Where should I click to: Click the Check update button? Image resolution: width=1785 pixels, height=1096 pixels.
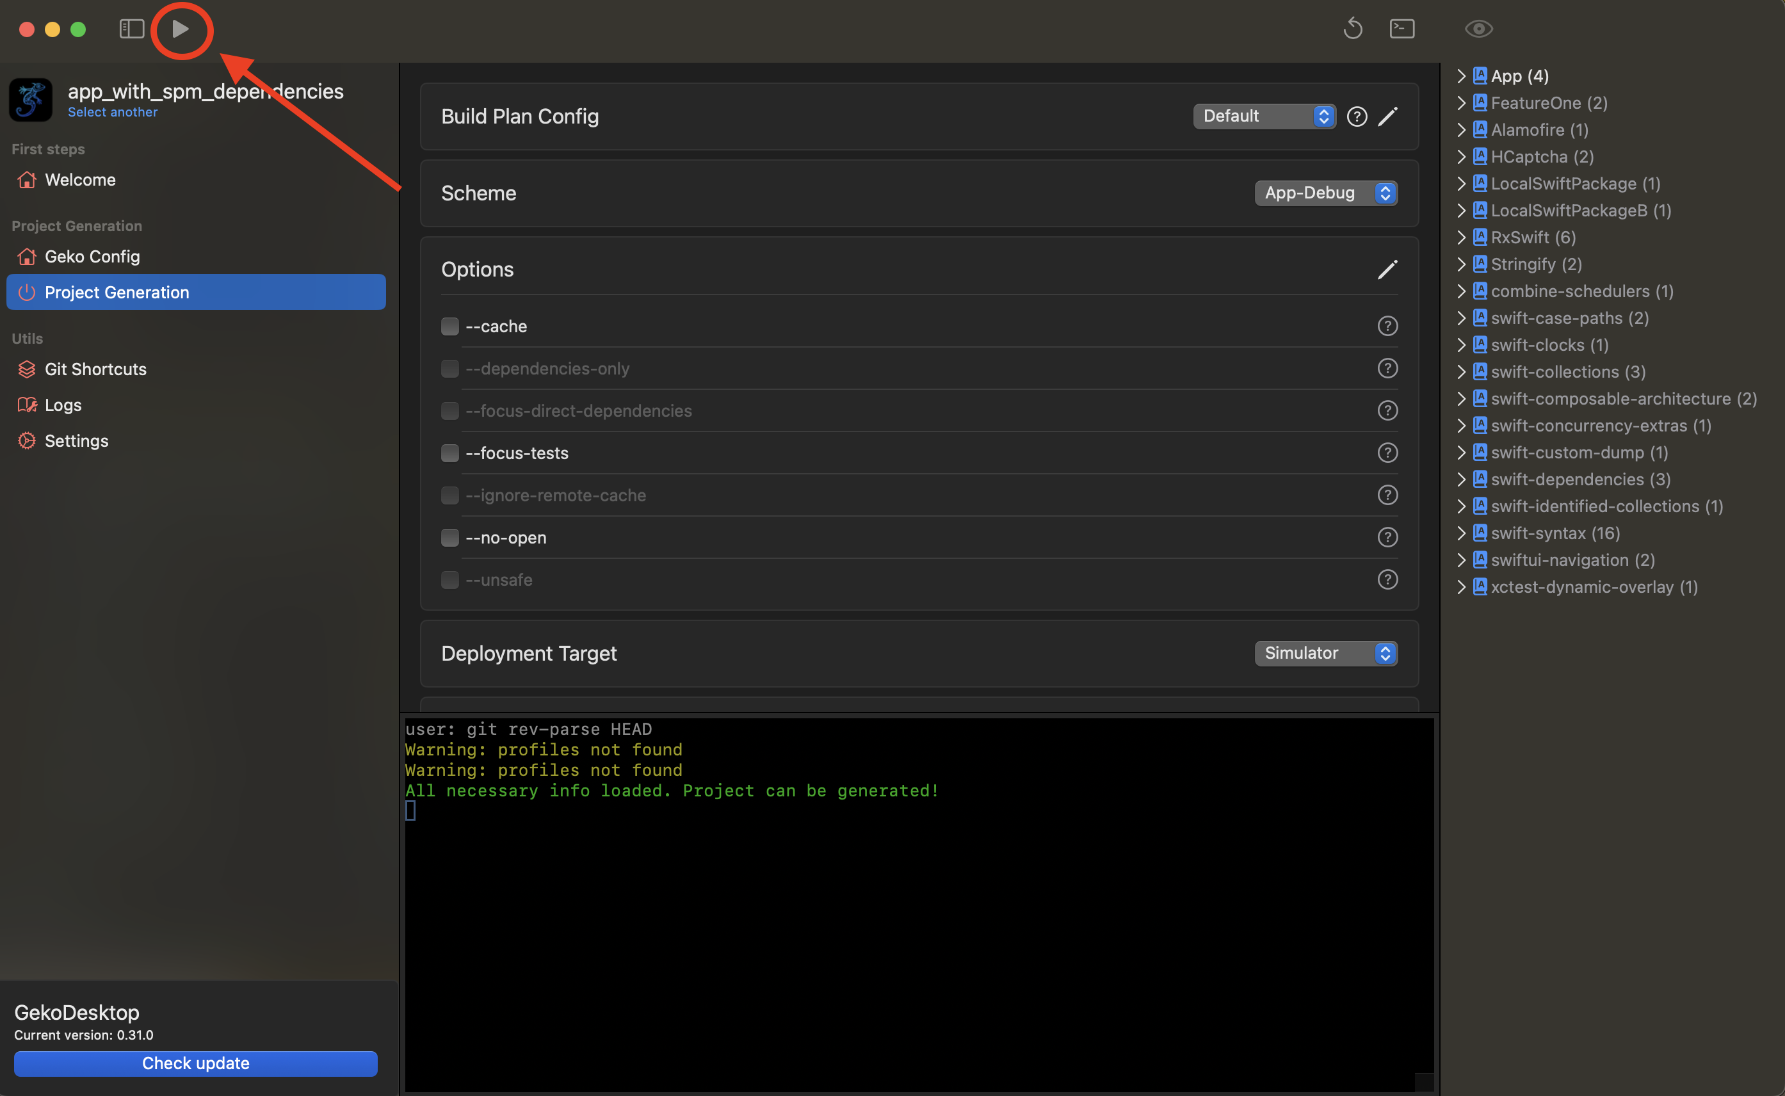point(196,1063)
